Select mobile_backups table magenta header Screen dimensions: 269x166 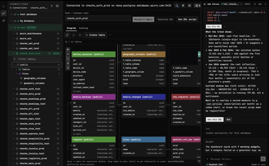point(93,97)
